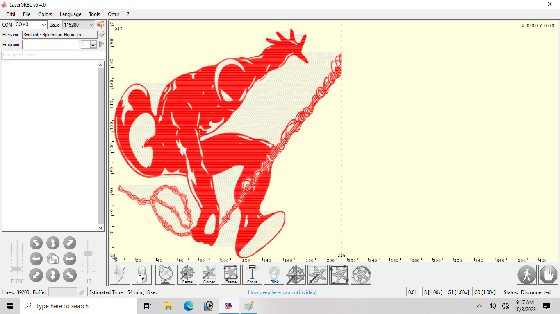Click the G0 [1.00x] rapid override label

pyautogui.click(x=485, y=292)
